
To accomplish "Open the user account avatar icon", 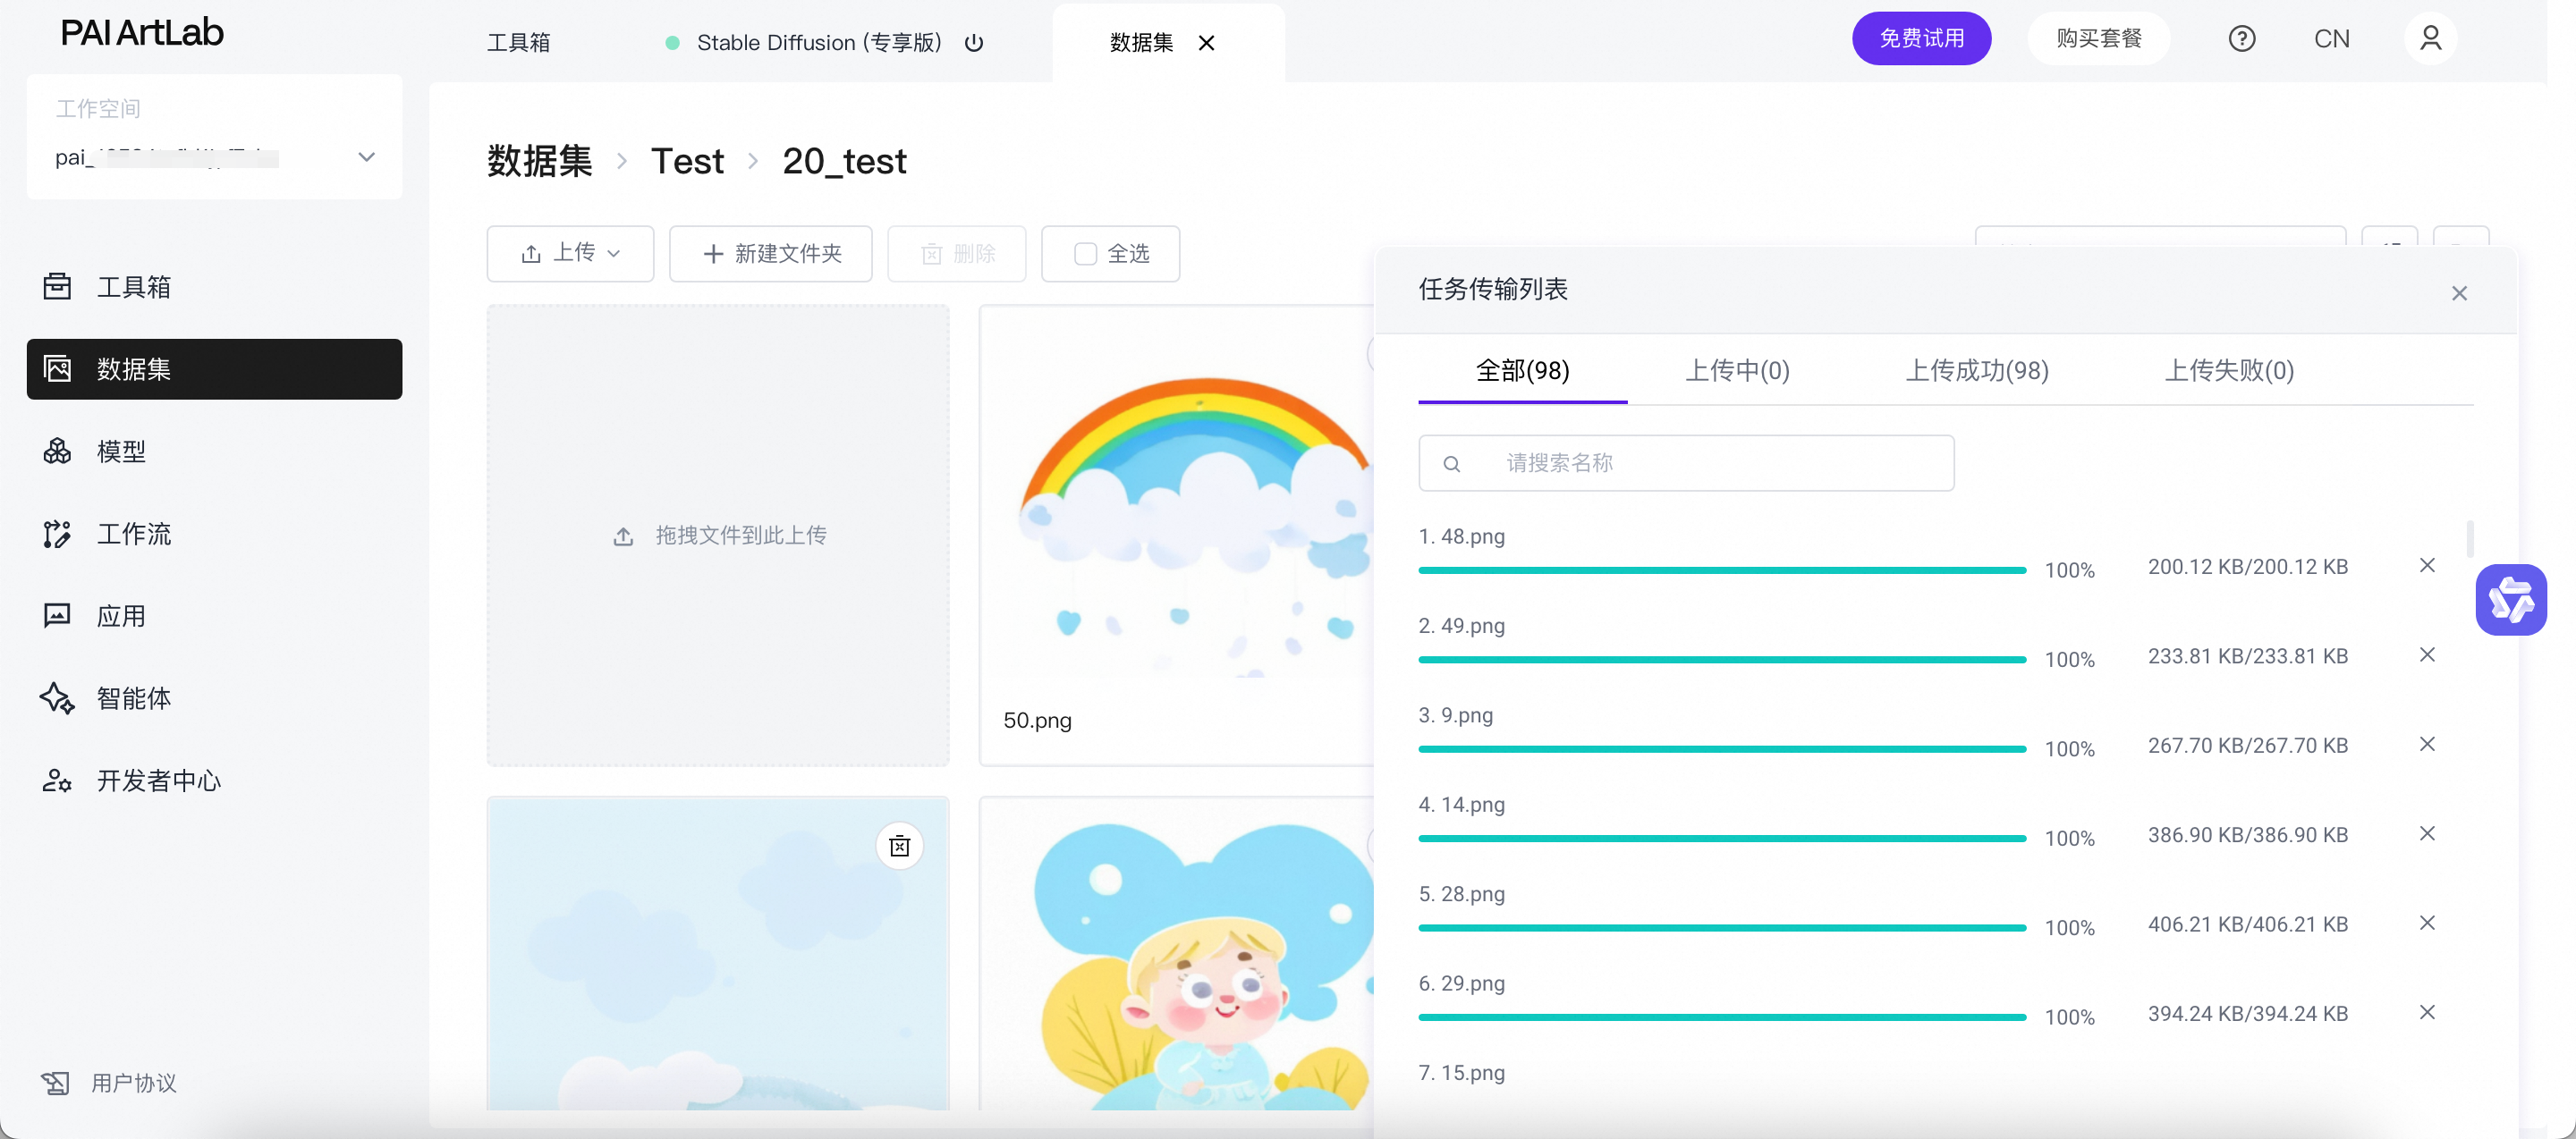I will pos(2430,39).
